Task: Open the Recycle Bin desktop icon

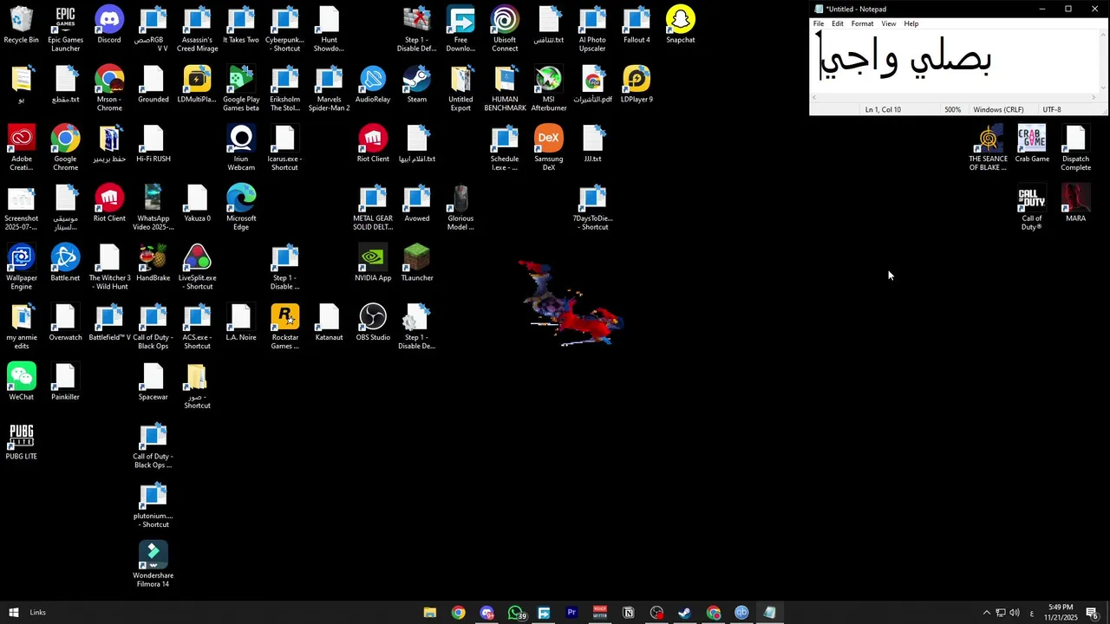Action: pyautogui.click(x=22, y=25)
